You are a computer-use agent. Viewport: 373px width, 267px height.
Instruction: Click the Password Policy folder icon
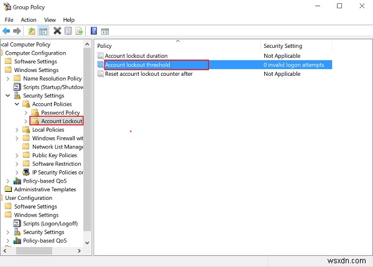[x=35, y=112]
